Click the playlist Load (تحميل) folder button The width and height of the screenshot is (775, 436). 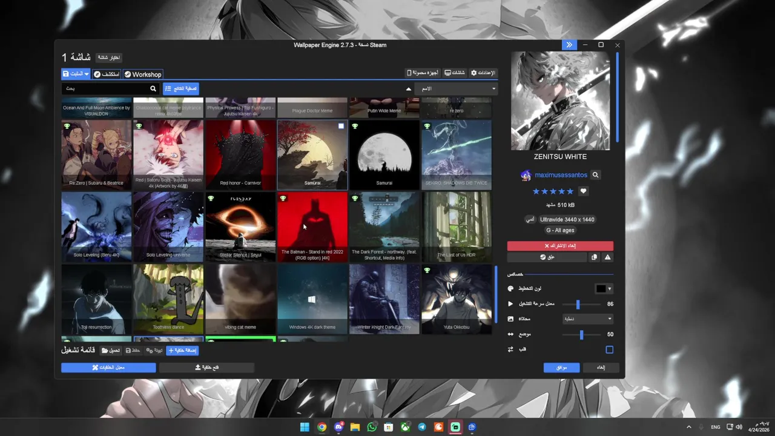[111, 351]
